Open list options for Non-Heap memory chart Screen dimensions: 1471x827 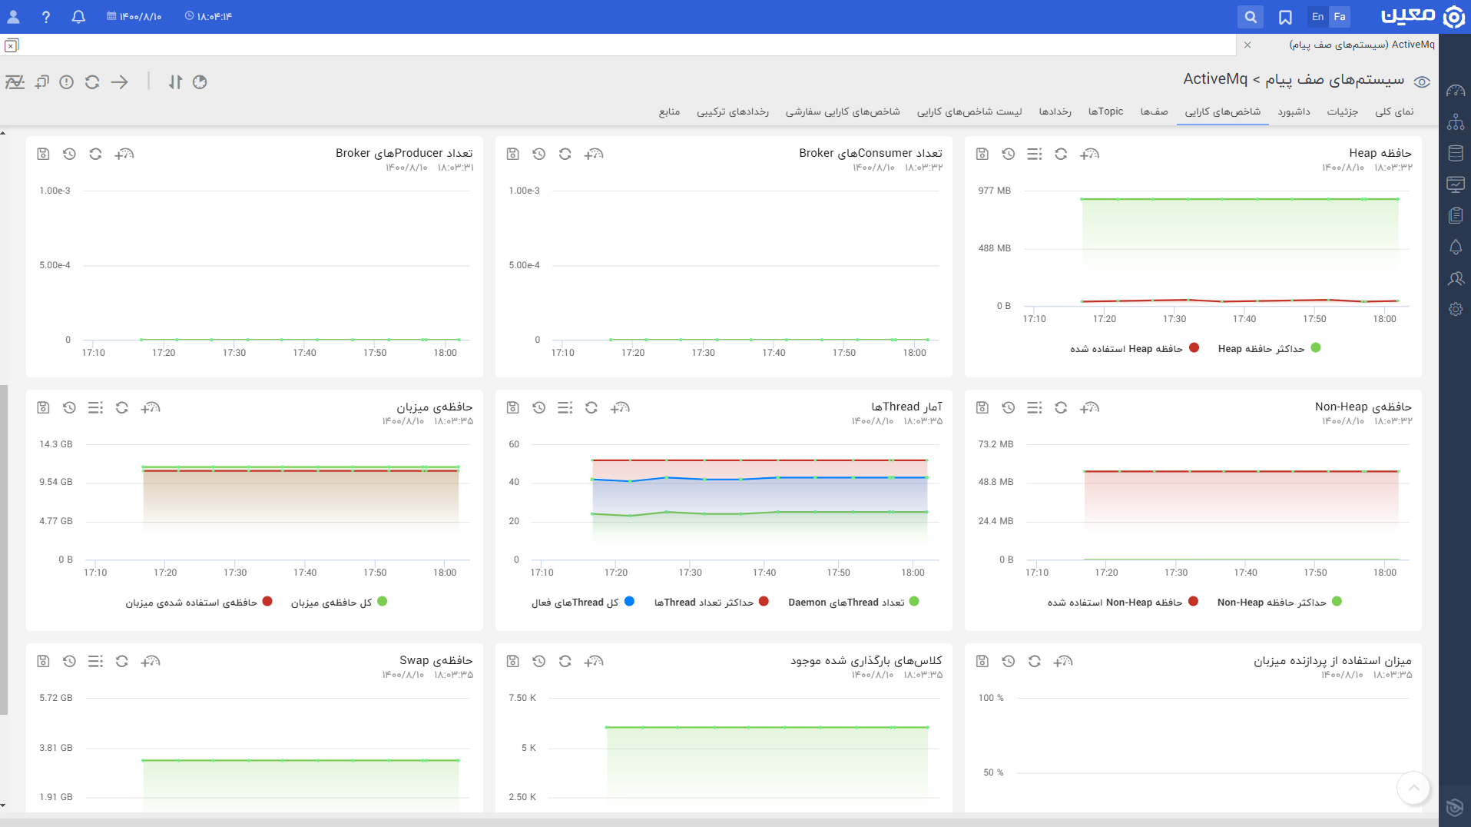pyautogui.click(x=1035, y=407)
